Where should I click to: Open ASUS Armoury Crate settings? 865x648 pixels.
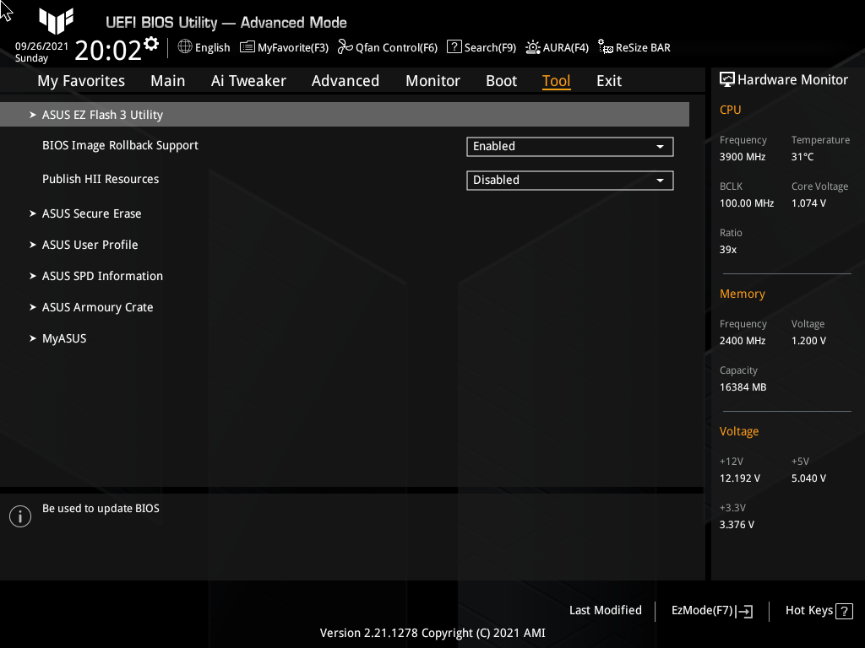[x=97, y=307]
